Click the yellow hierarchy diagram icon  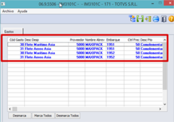click(148, 19)
